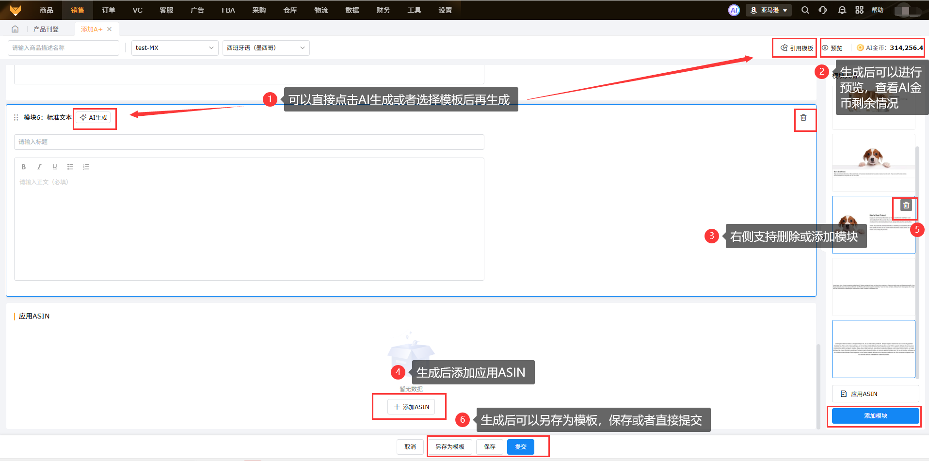Delete 模块6 with the trash icon

803,118
